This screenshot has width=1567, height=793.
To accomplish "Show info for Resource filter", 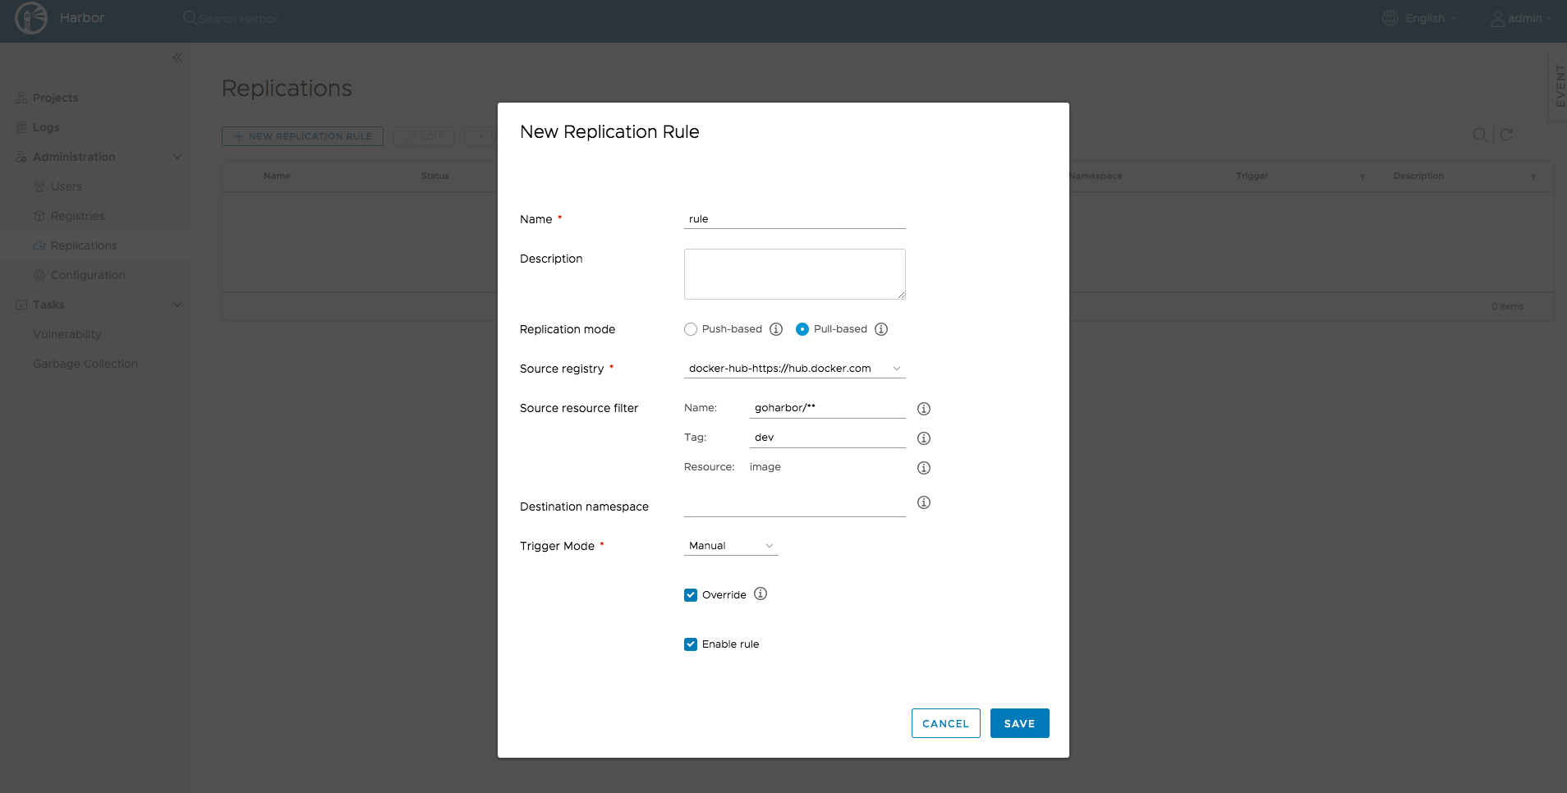I will tap(924, 468).
